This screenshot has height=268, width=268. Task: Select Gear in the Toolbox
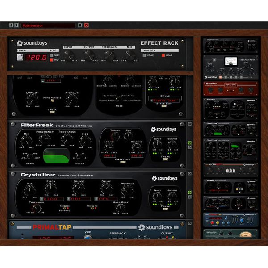(x=163, y=55)
